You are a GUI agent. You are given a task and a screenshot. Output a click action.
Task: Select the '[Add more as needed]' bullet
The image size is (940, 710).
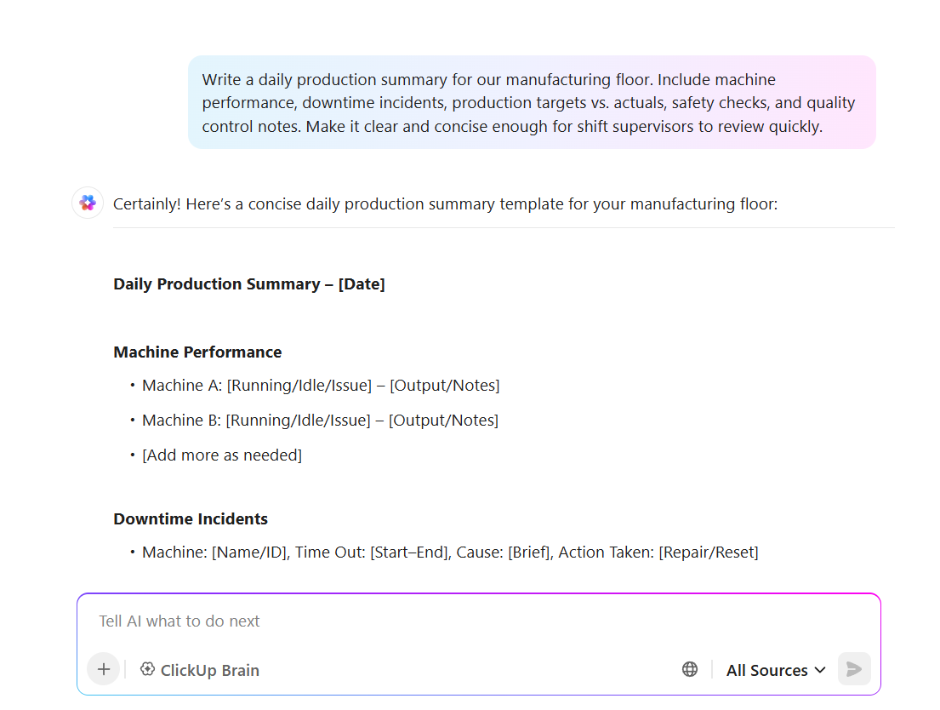[x=222, y=455]
